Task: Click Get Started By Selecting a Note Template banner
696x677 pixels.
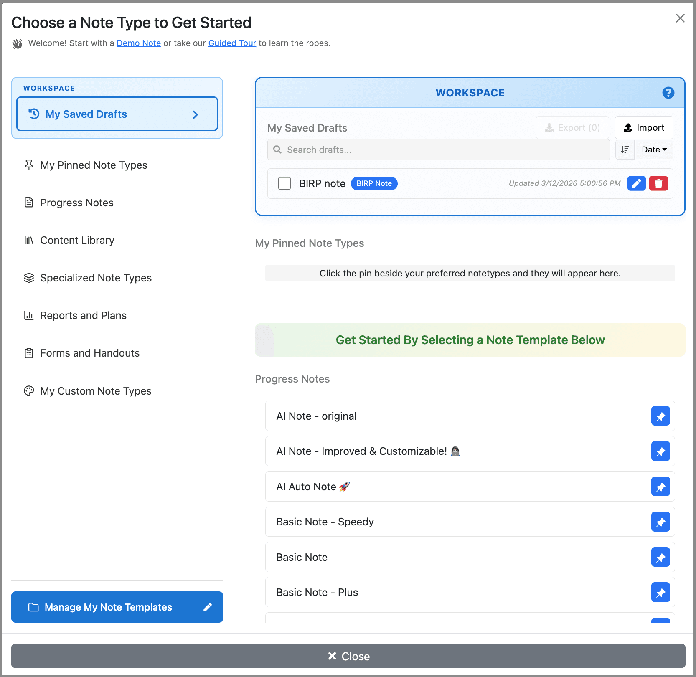Action: coord(470,340)
